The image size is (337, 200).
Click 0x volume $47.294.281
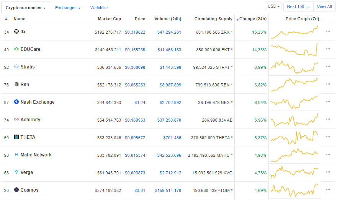[169, 32]
